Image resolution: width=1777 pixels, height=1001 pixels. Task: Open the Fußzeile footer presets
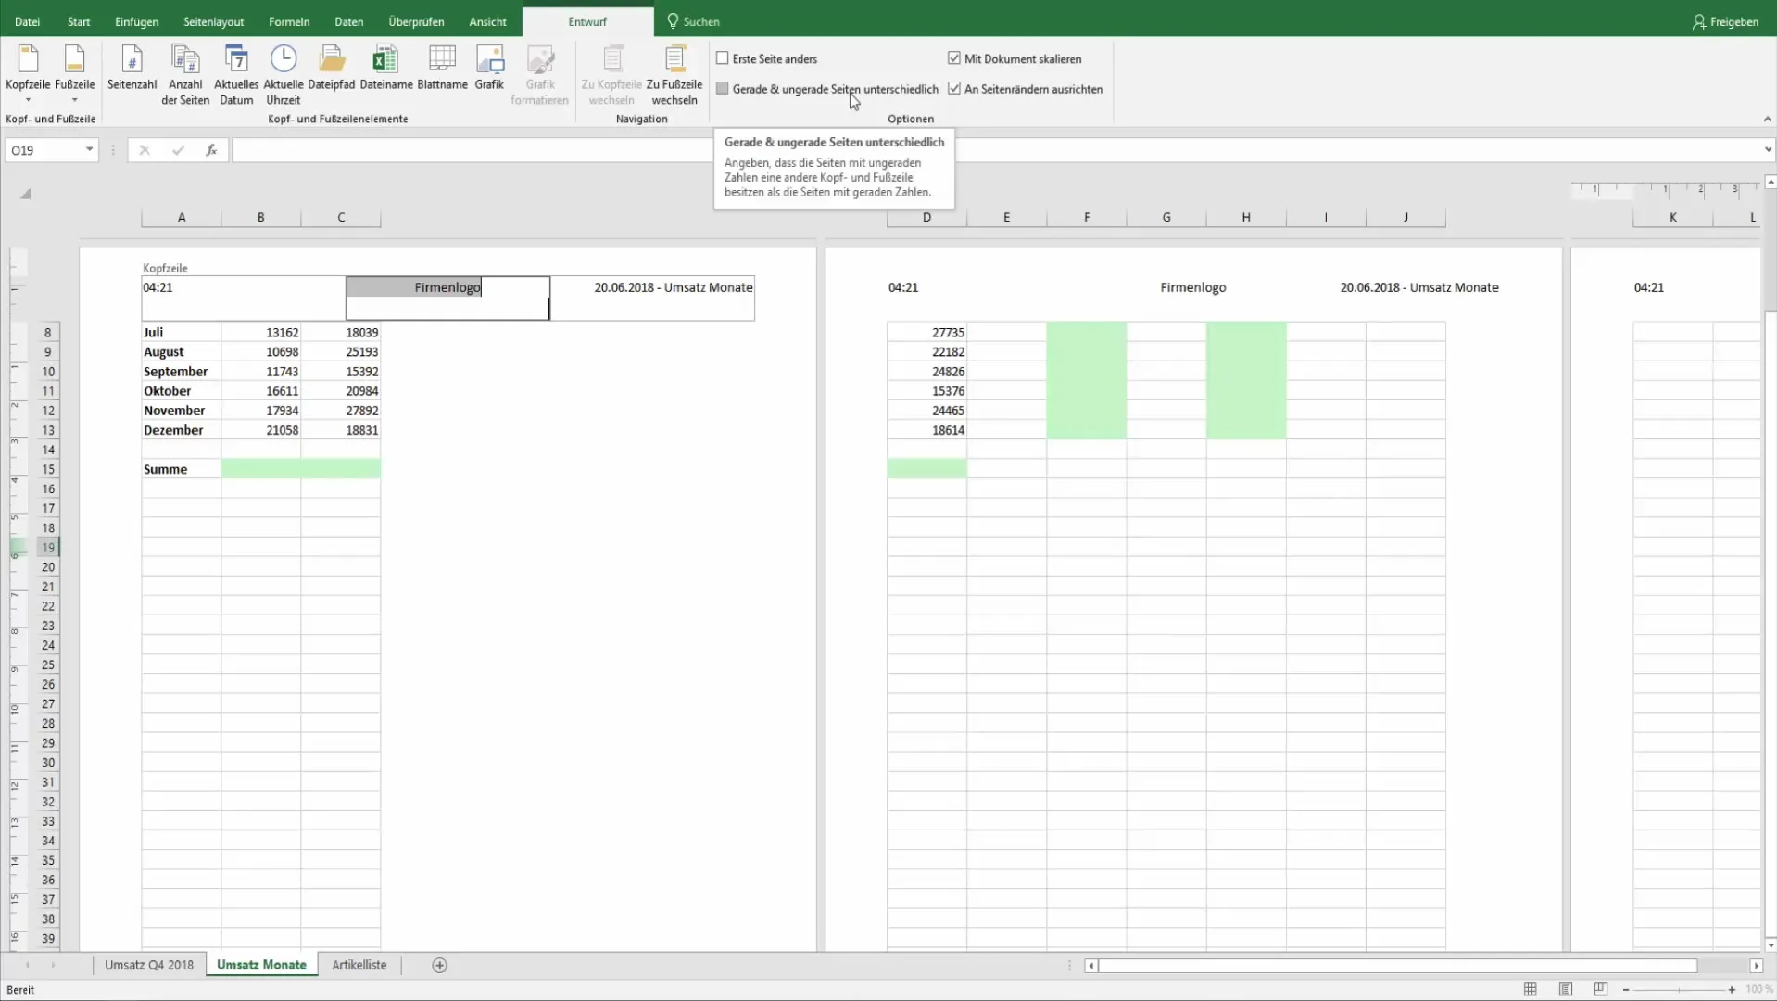pos(74,73)
